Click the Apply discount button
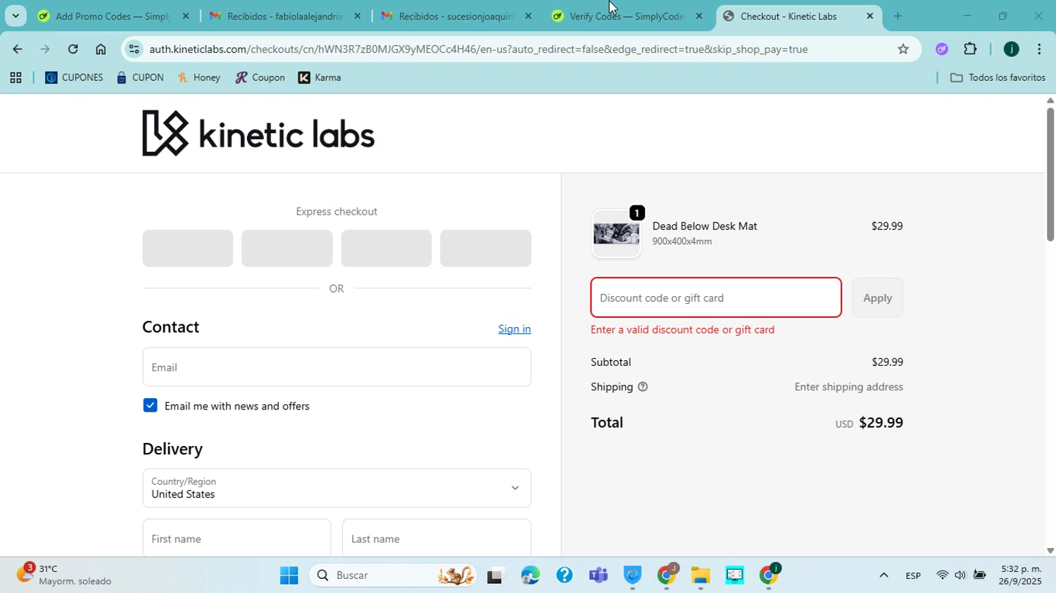This screenshot has height=593, width=1056. coord(877,298)
